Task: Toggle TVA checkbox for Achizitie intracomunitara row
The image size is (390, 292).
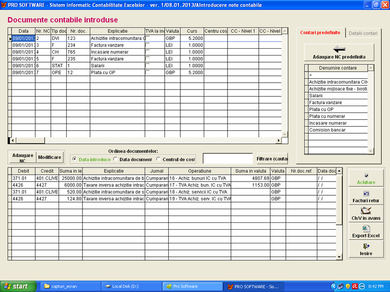Action: pos(148,38)
